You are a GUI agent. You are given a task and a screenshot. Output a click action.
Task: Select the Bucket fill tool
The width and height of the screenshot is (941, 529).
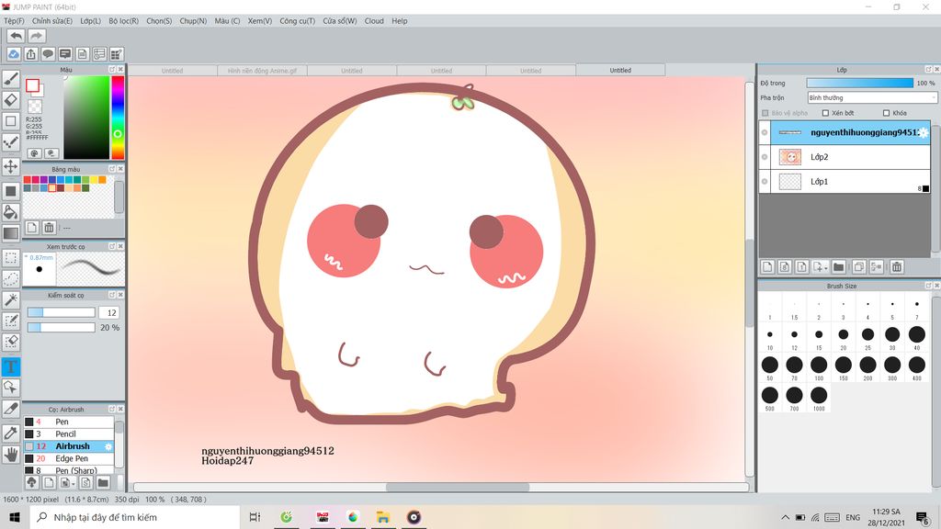11,212
